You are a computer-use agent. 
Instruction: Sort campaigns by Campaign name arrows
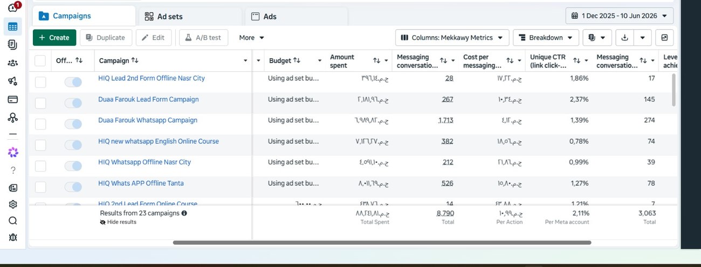(x=135, y=60)
